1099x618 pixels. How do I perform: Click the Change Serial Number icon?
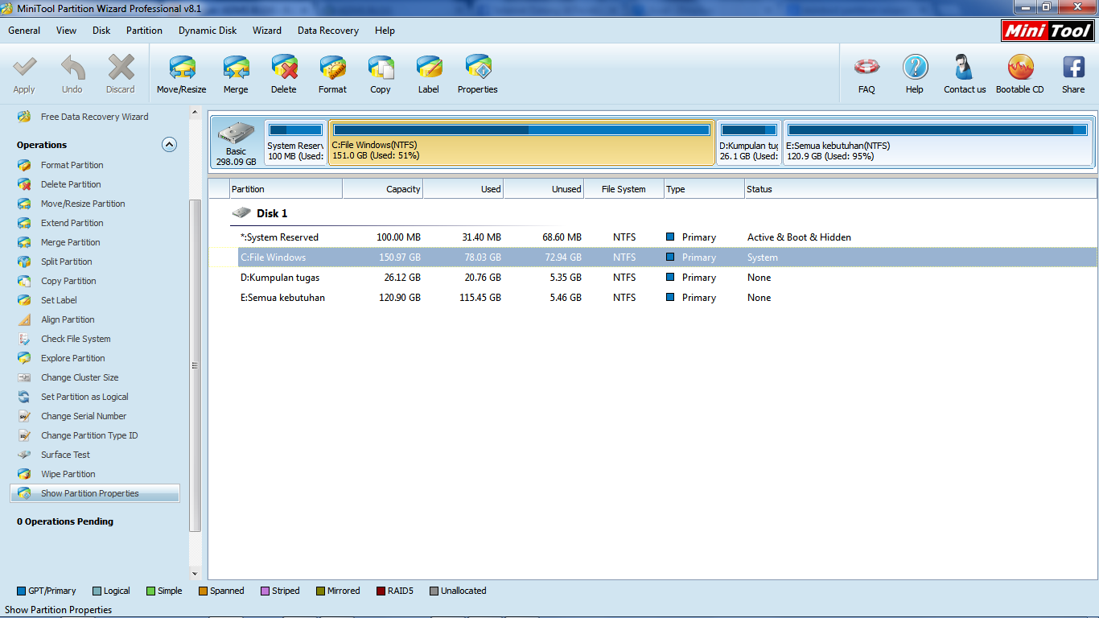click(x=25, y=416)
